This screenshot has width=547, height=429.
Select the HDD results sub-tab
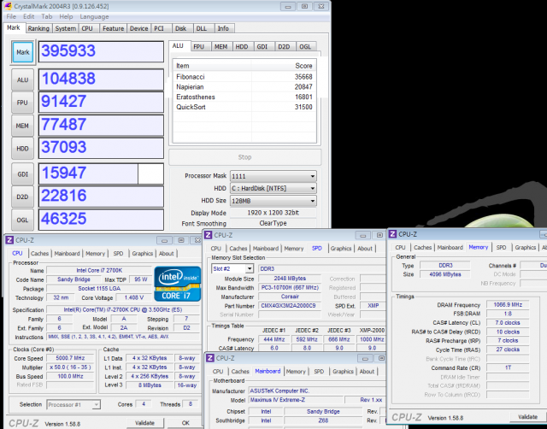tap(242, 47)
